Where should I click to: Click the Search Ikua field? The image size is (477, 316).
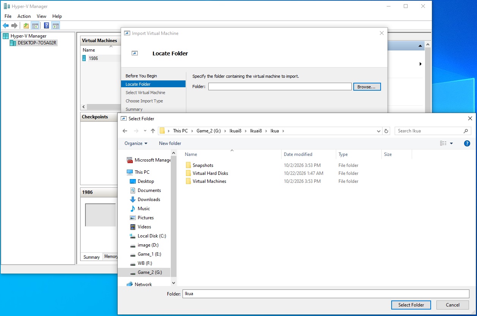coord(429,131)
